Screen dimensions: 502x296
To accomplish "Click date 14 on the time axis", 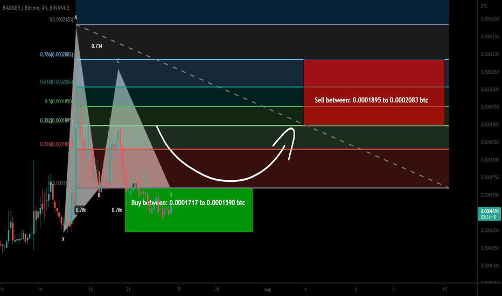I will [x=40, y=290].
